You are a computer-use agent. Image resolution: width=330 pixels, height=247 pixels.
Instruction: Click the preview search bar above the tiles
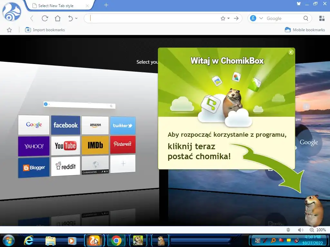(x=79, y=105)
